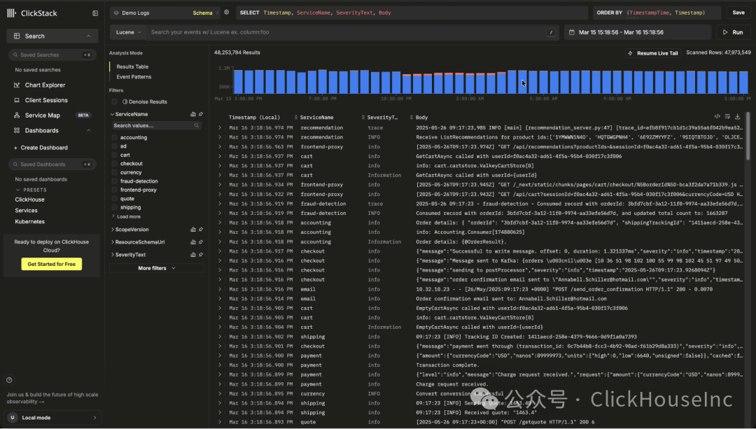The width and height of the screenshot is (756, 429).
Task: Expand the More filters dropdown
Action: 157,268
